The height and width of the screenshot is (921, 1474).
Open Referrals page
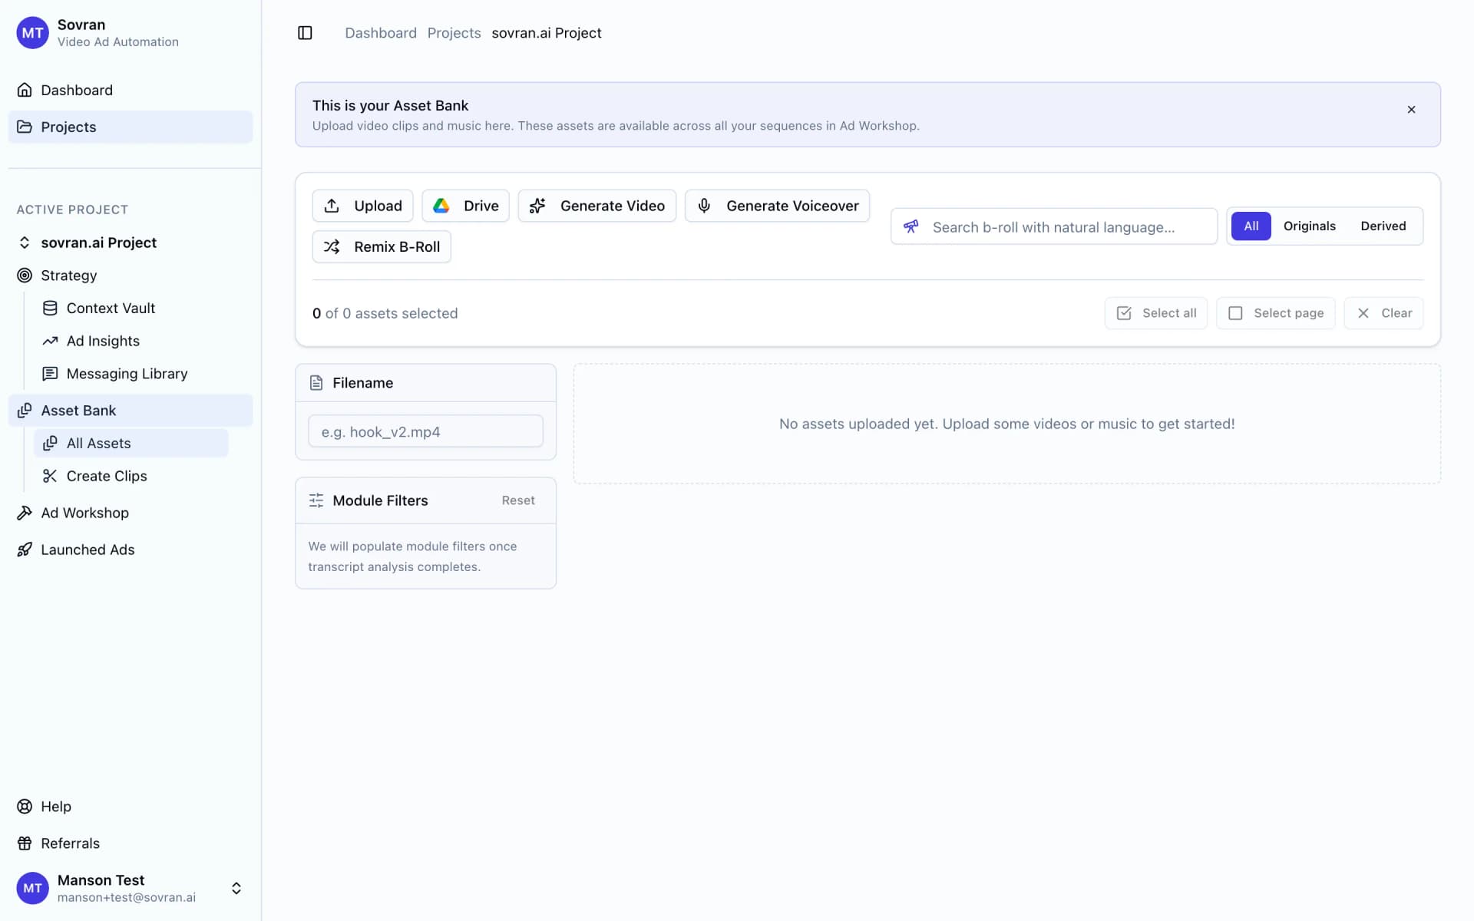(x=131, y=843)
